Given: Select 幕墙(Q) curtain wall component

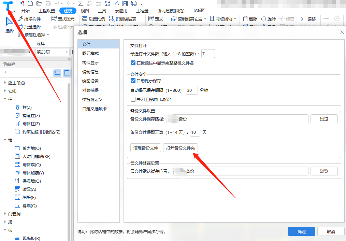Looking at the screenshot, I should pos(26,205).
